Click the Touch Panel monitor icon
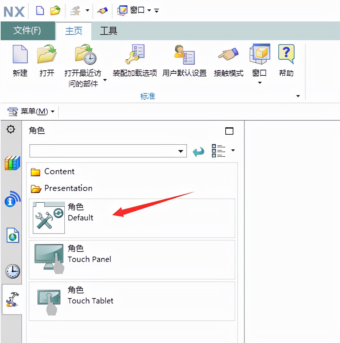 50,259
